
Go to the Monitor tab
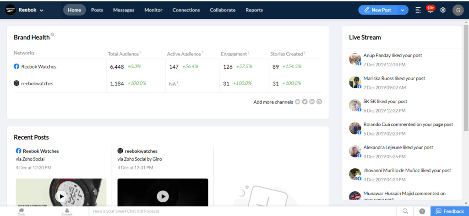point(153,10)
